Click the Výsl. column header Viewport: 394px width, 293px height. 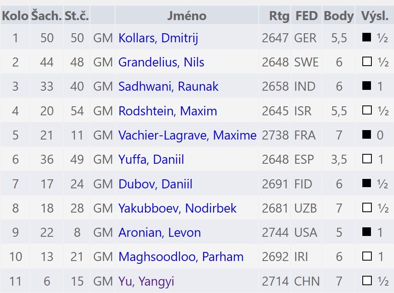click(x=375, y=16)
